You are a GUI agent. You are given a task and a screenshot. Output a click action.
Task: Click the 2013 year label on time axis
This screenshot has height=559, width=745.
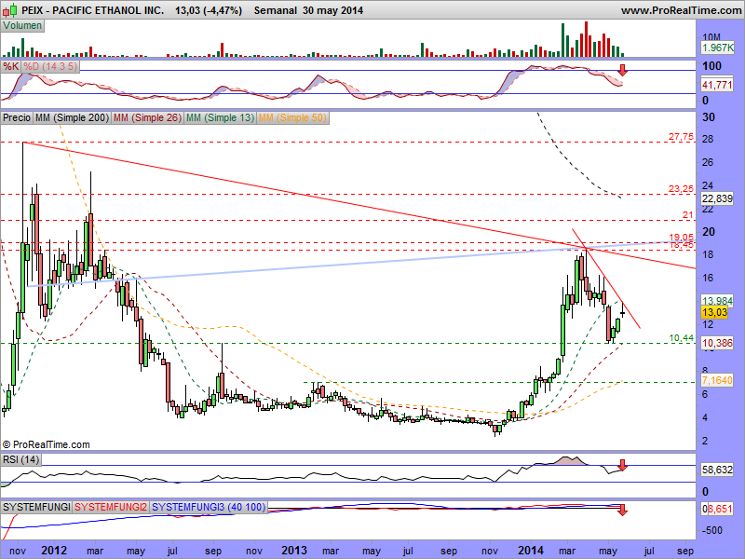[294, 551]
